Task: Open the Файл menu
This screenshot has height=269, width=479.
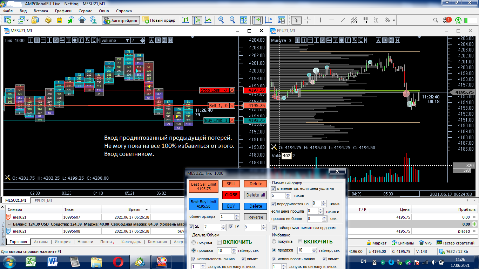Action: [8, 11]
